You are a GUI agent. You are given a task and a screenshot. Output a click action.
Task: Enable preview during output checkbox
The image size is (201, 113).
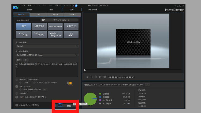[17, 105]
